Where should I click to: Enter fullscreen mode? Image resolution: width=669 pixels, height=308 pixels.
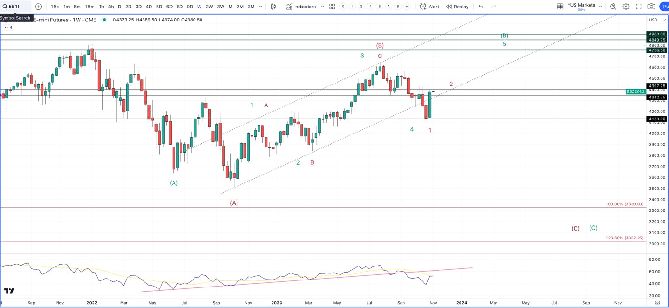(x=639, y=7)
